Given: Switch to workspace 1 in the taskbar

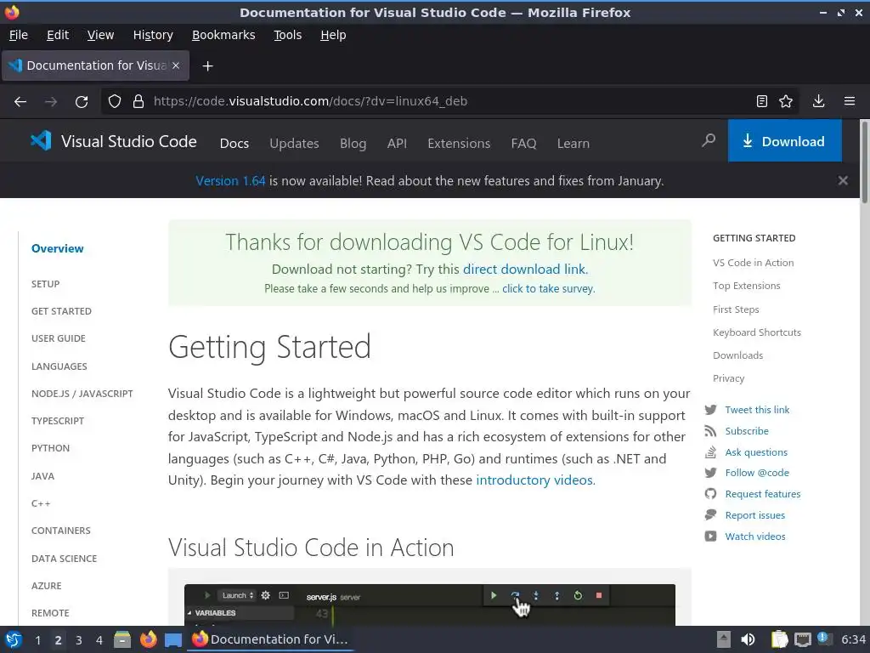Looking at the screenshot, I should [37, 640].
